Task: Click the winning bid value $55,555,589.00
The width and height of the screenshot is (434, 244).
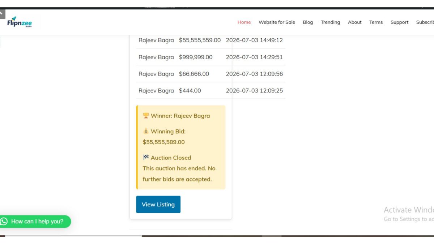Action: (163, 142)
